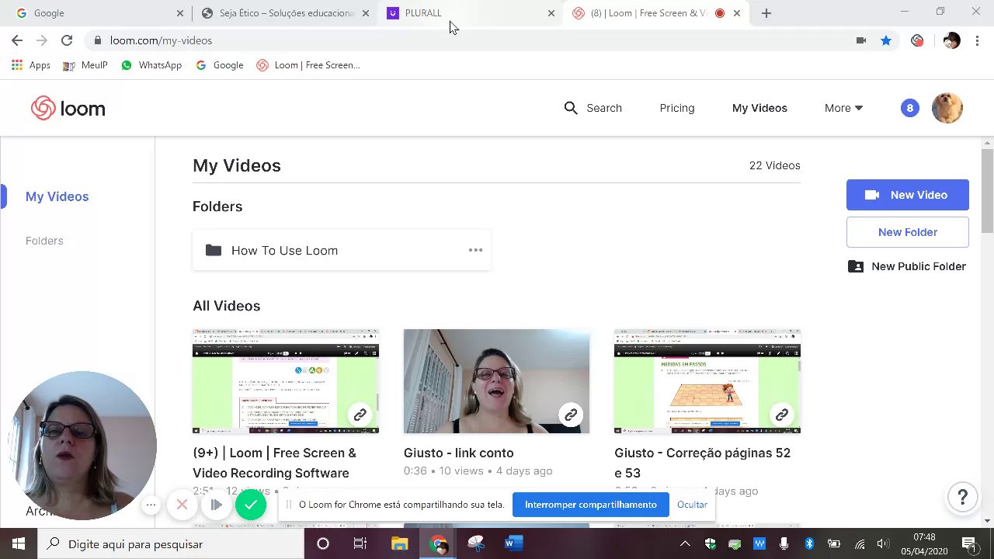Viewport: 994px width, 559px height.
Task: Open the Giusto - Correção páginas 52 thumbnail
Action: coord(707,381)
